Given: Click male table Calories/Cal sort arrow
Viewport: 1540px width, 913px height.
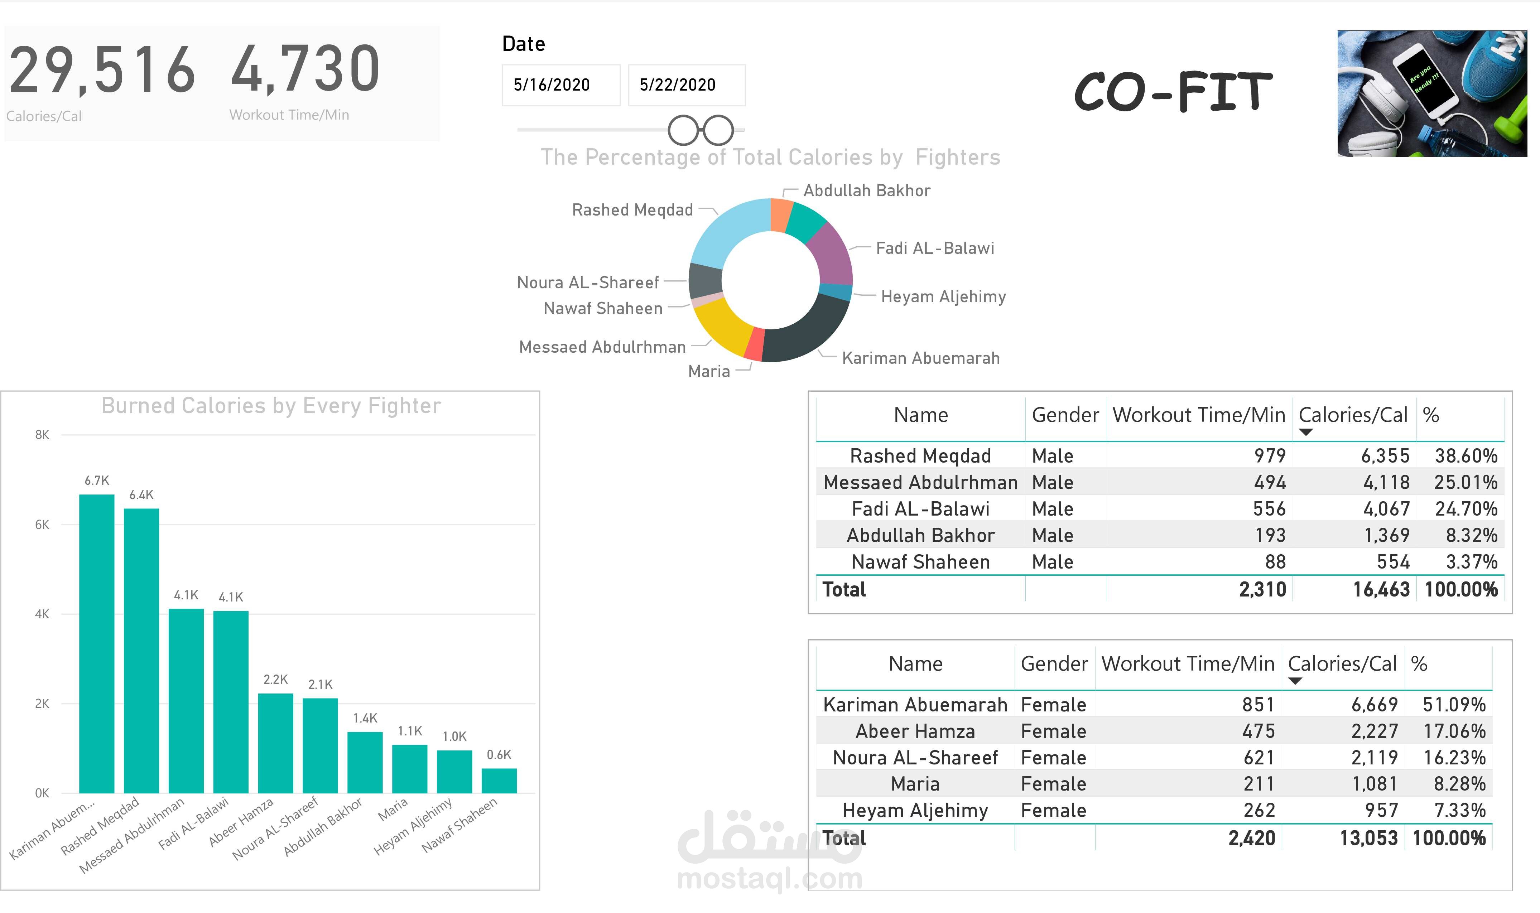Looking at the screenshot, I should (x=1305, y=433).
